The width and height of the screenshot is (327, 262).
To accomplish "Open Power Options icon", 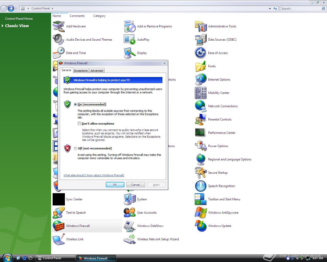I will [x=201, y=146].
